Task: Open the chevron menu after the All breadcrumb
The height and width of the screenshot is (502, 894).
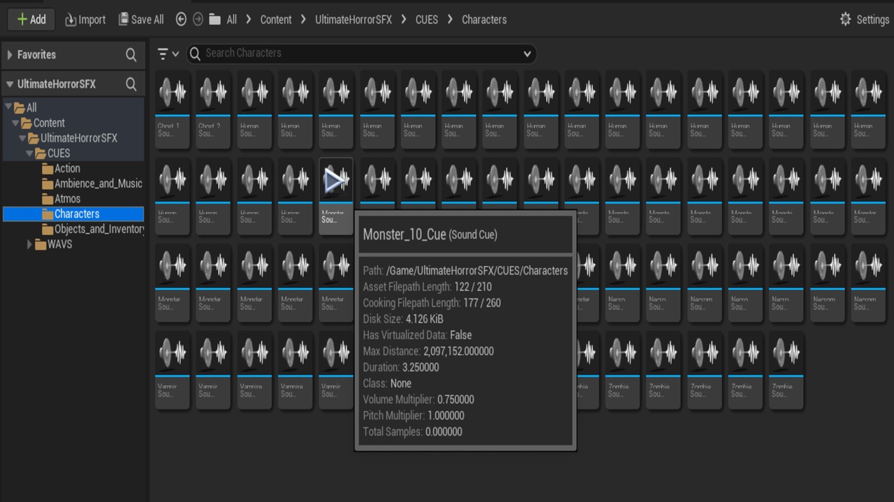Action: 249,20
